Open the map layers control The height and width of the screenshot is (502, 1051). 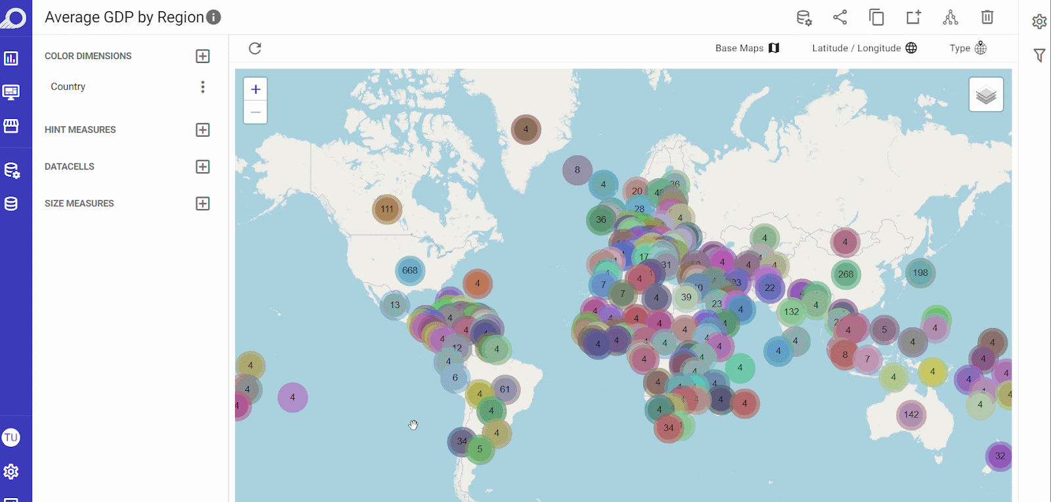click(986, 95)
